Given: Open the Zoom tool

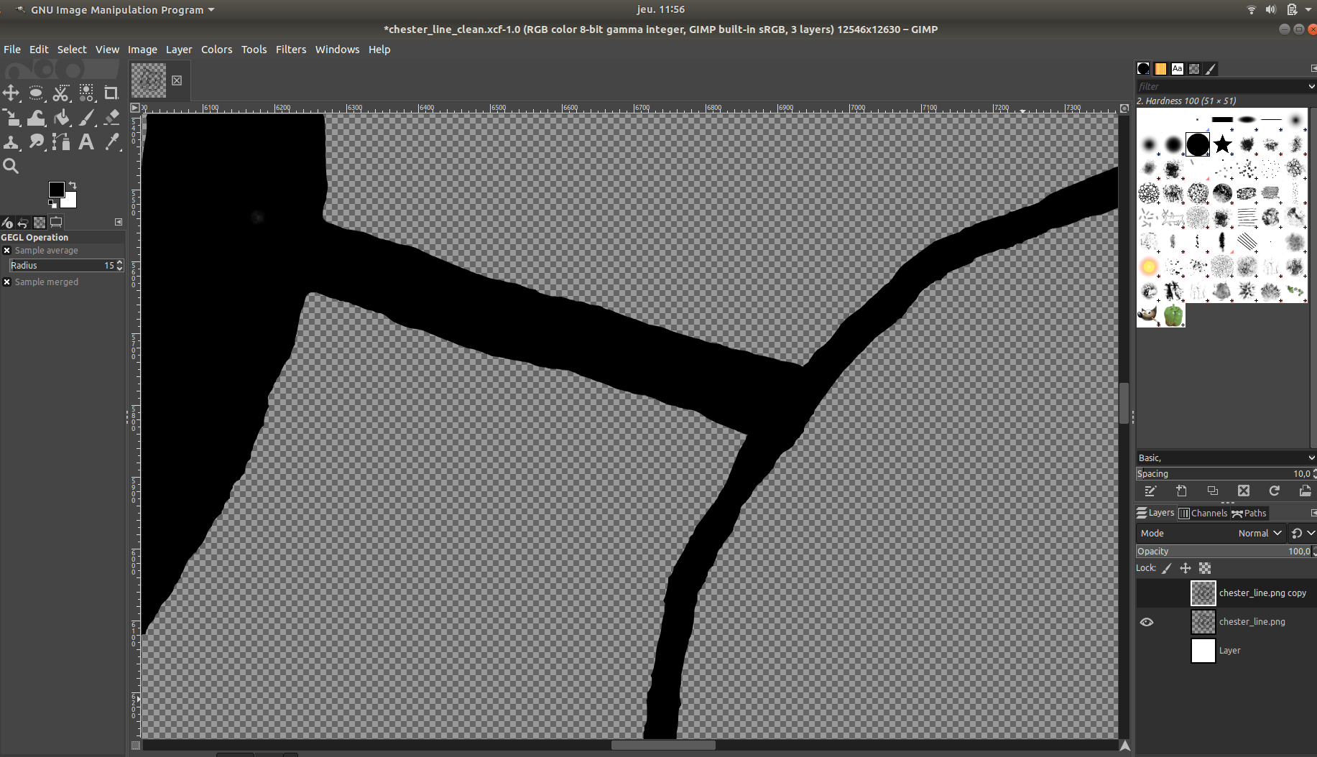Looking at the screenshot, I should click(x=11, y=165).
